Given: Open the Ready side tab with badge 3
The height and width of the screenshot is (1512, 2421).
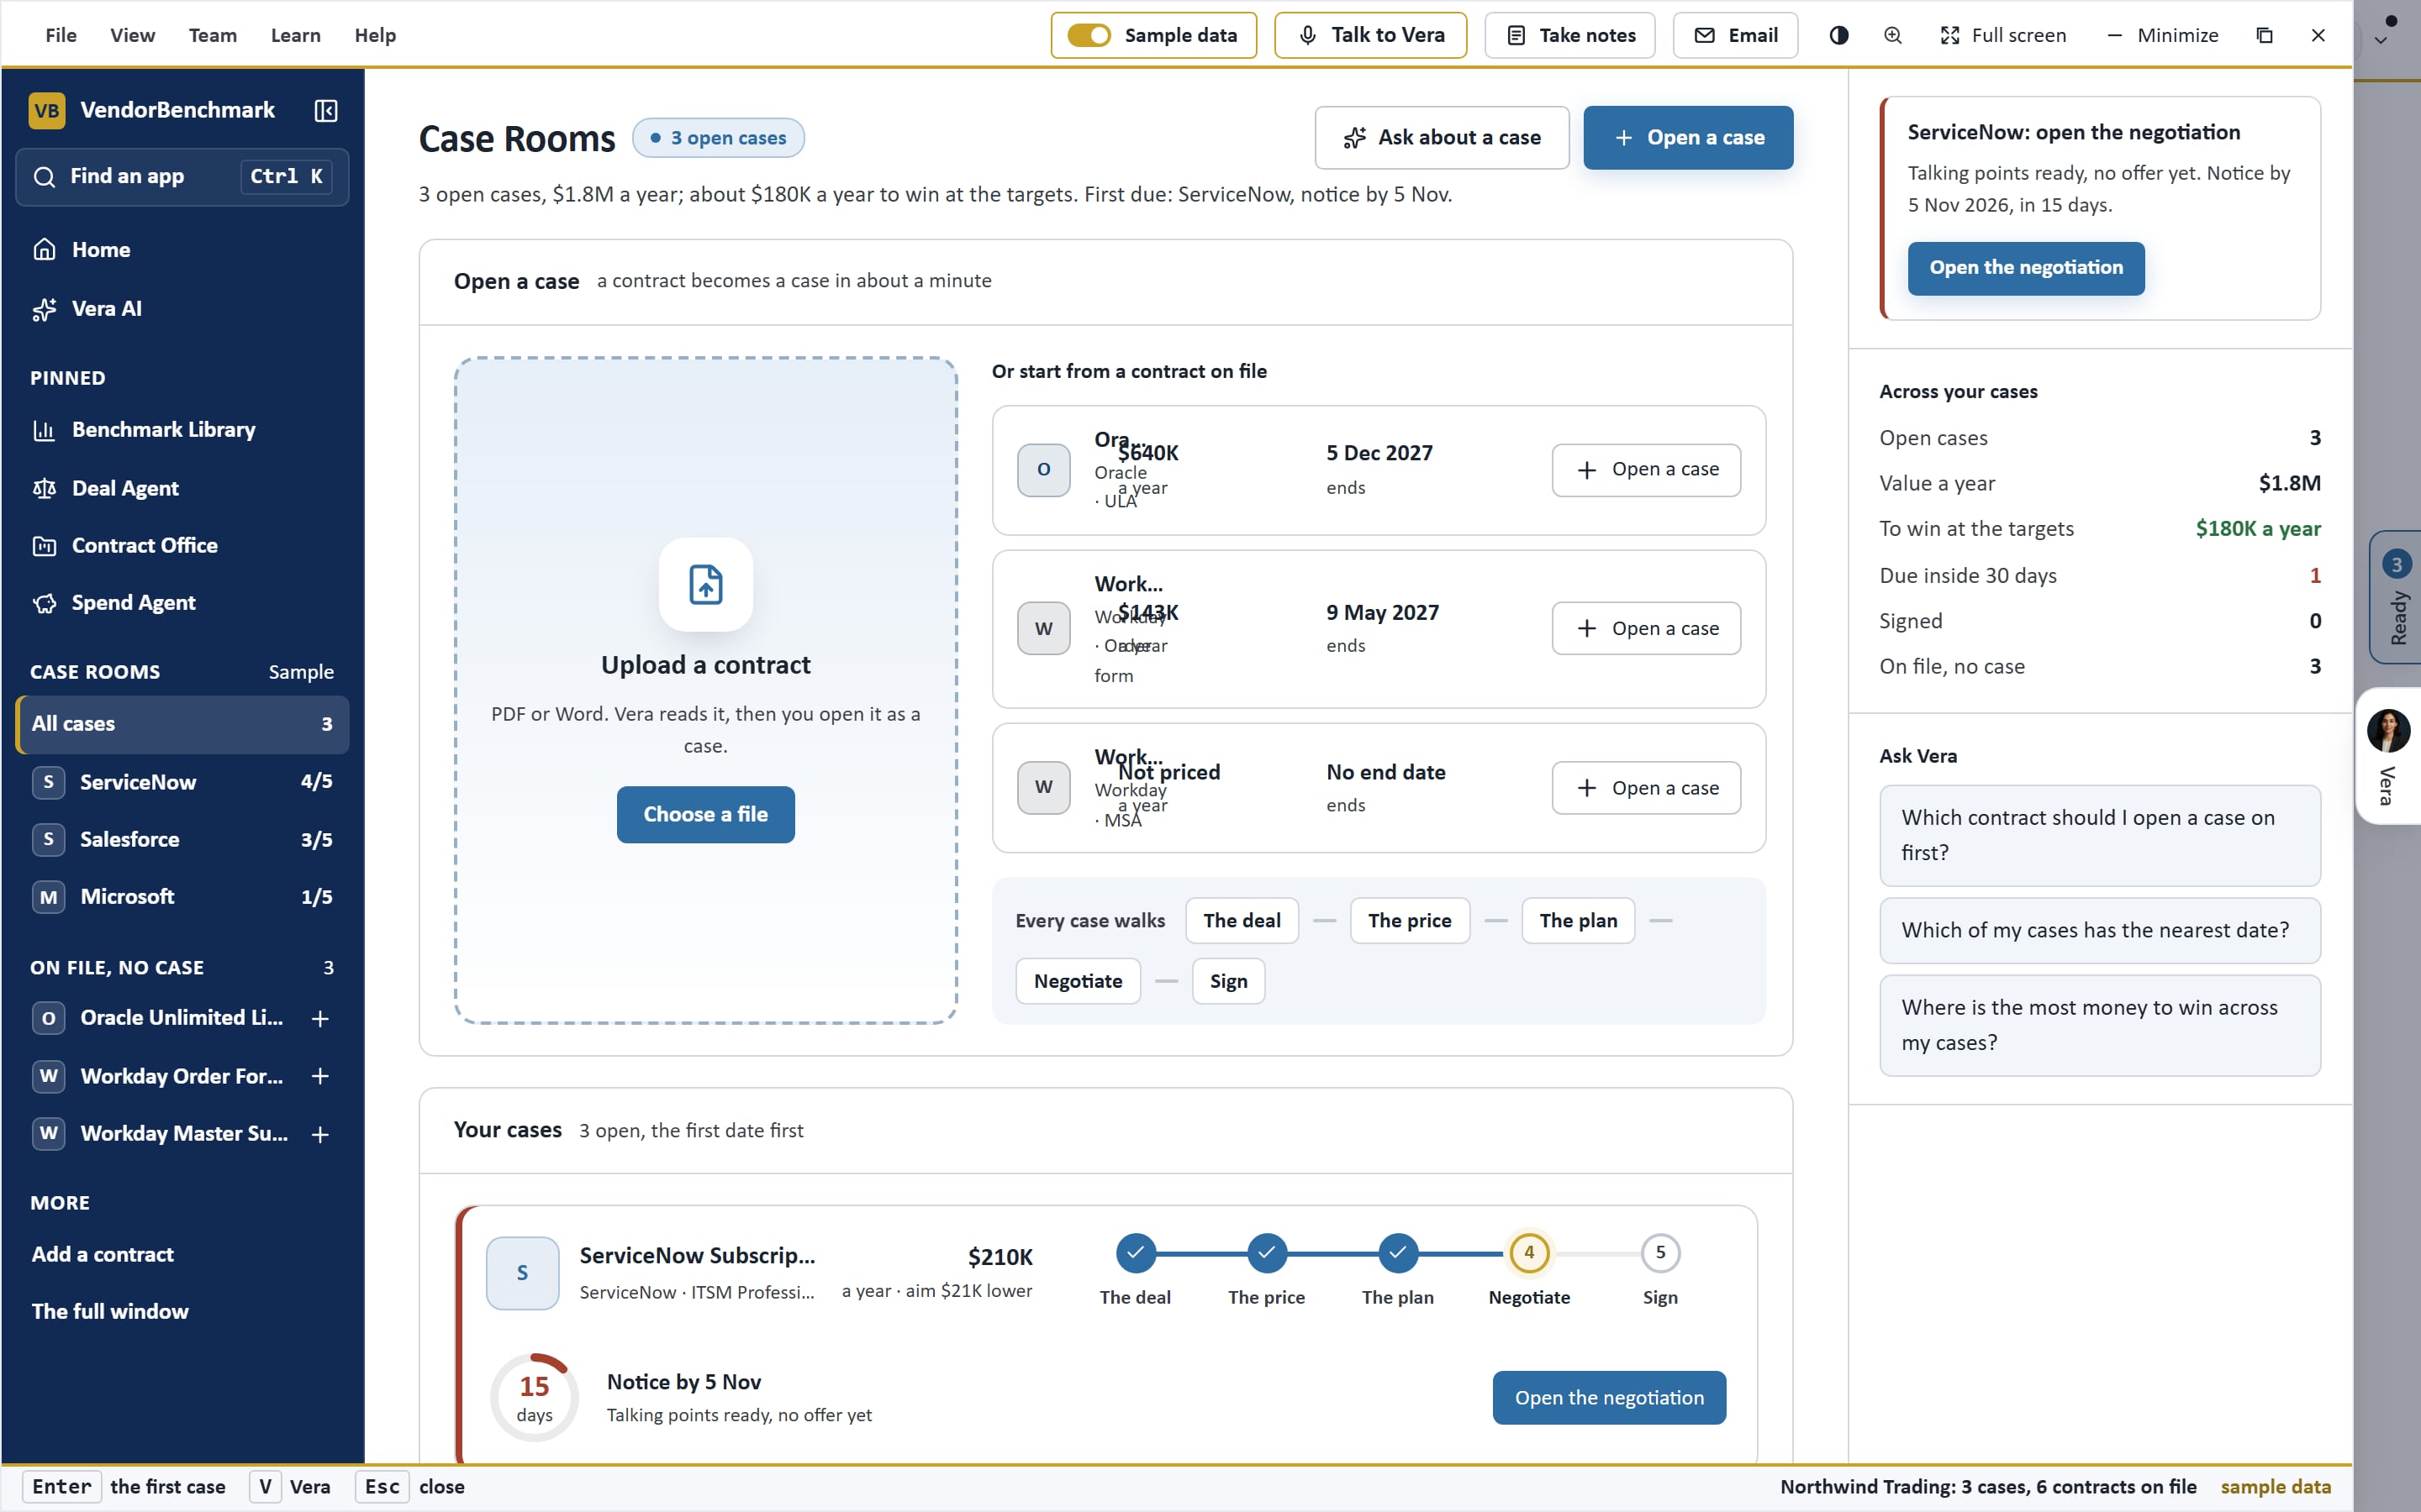Looking at the screenshot, I should point(2395,597).
